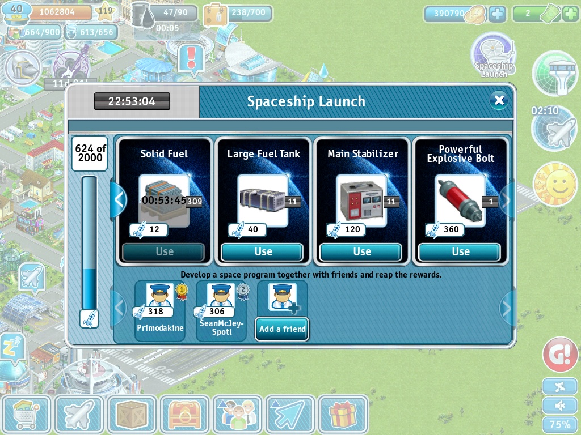Click the star rating 119
Viewport: 581px width, 435px height.
point(105,11)
